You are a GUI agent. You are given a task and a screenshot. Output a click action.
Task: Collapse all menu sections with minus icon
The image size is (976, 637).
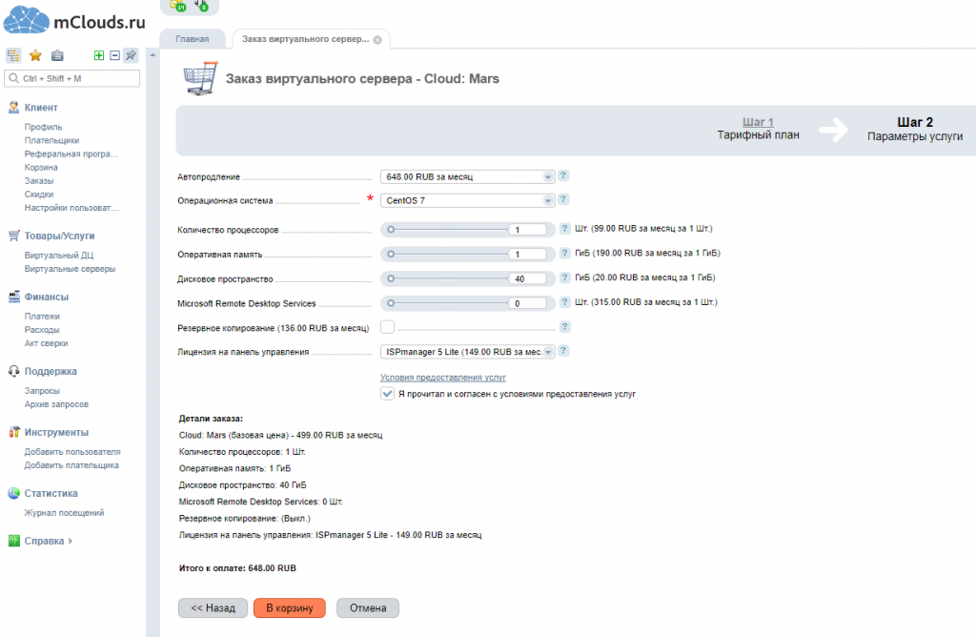pos(114,55)
